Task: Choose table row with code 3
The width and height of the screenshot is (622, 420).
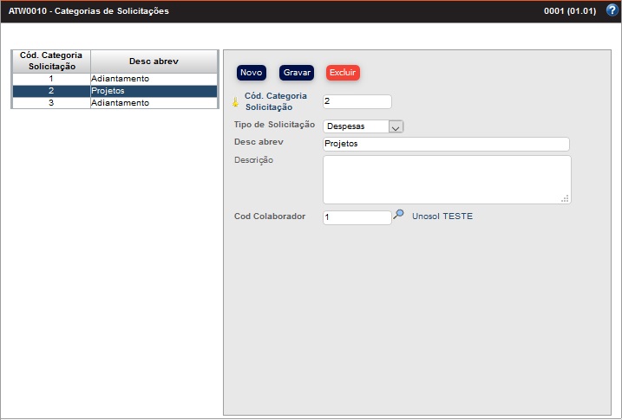Action: 114,103
